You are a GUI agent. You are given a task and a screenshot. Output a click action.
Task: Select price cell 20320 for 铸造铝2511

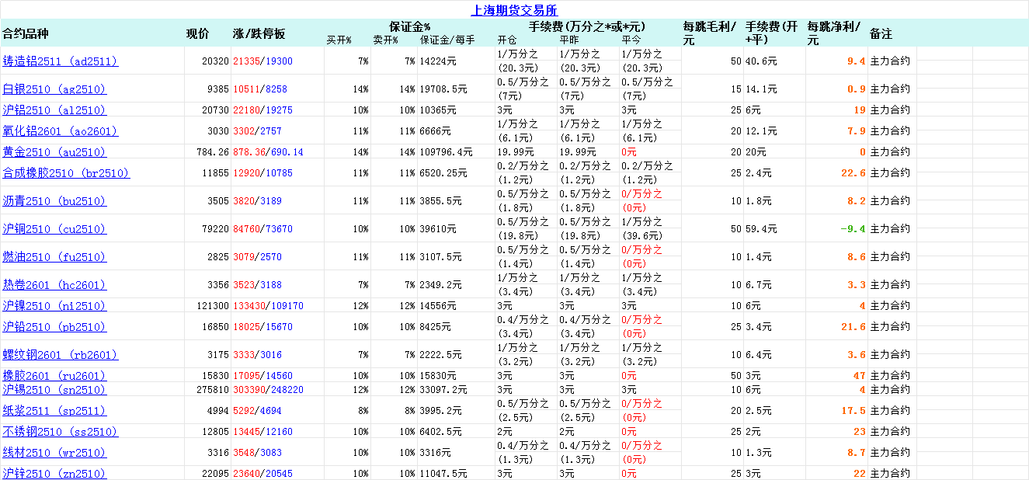216,61
